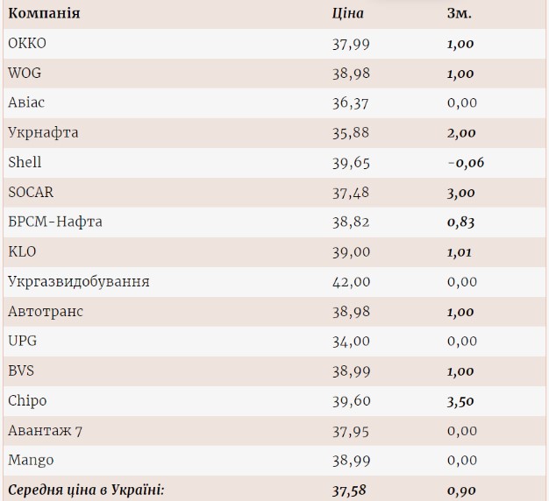
Task: Select the Укргазвидобування company name
Action: (x=78, y=281)
